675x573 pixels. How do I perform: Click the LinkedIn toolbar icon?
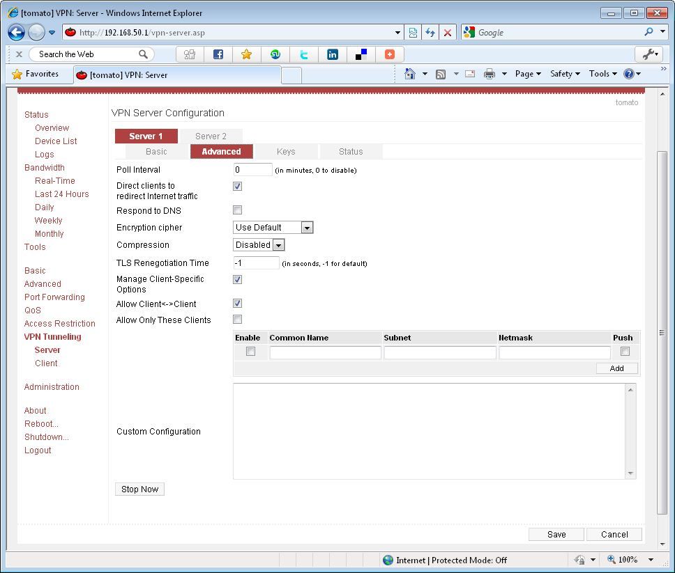click(x=333, y=54)
